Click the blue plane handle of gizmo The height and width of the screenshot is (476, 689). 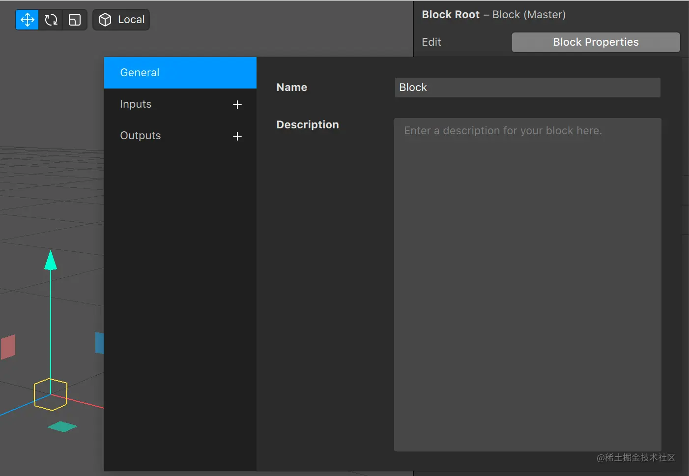coord(100,343)
